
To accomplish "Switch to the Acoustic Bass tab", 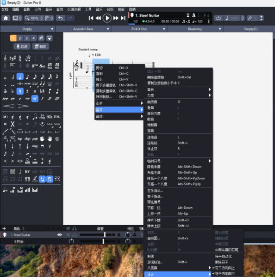I will [x=83, y=29].
